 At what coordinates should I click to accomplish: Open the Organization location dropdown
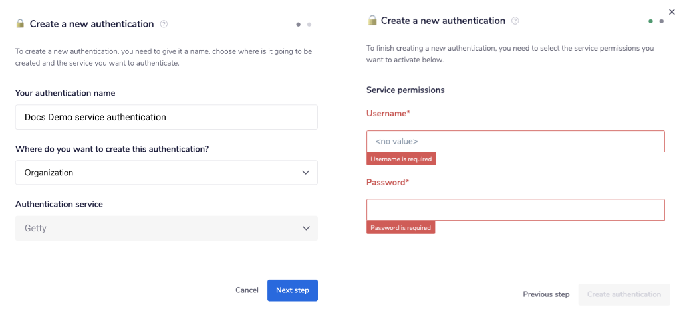(x=166, y=173)
